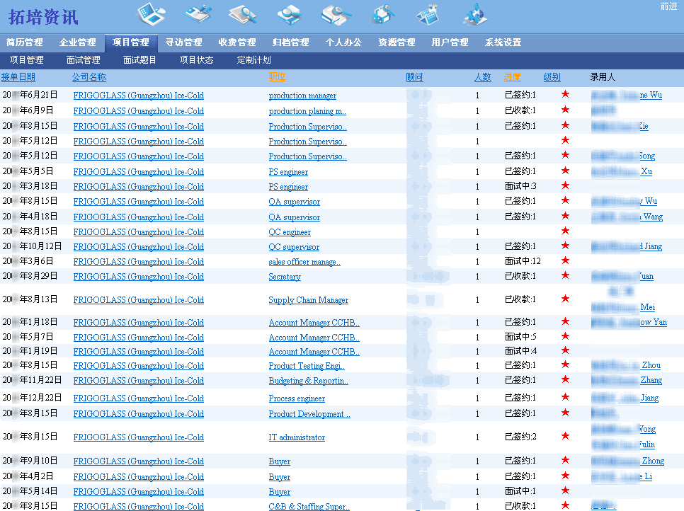684x511 pixels.
Task: Open the Process engineer position link
Action: (x=297, y=398)
